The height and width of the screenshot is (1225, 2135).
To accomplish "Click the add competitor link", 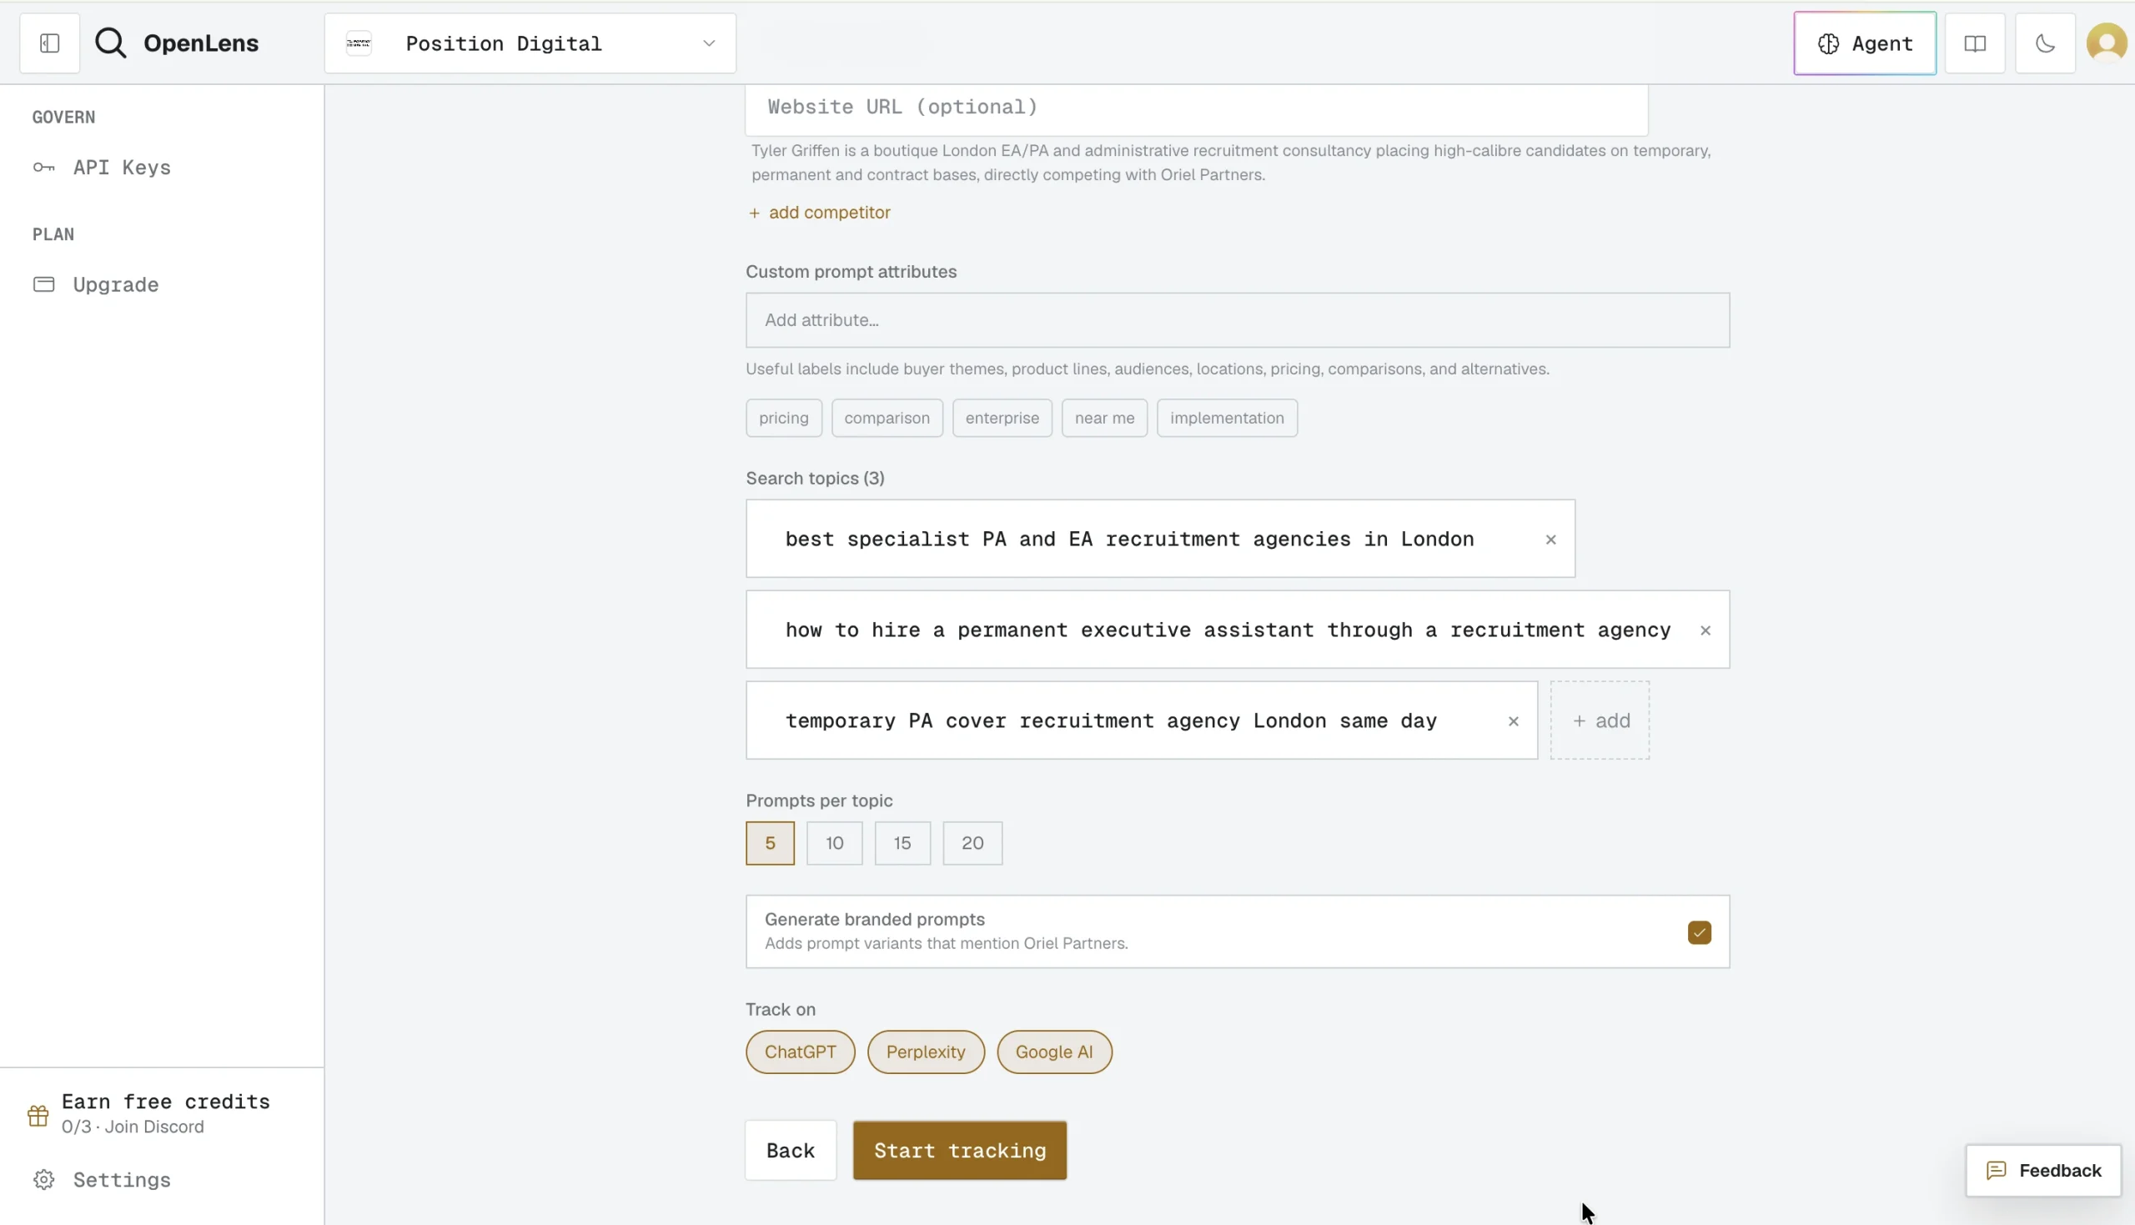I will (x=818, y=212).
